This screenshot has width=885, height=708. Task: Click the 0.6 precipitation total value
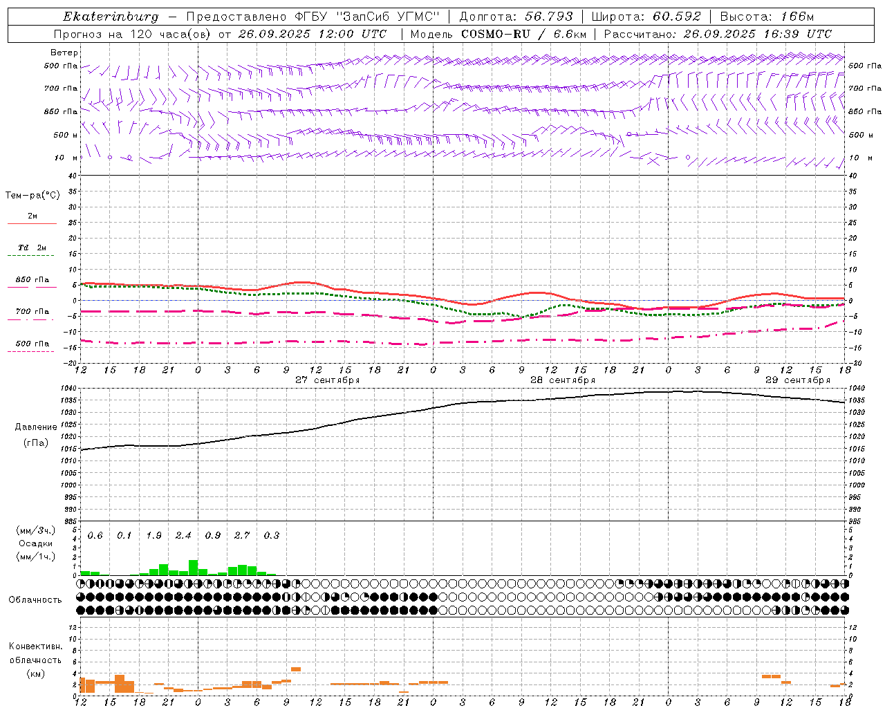coord(95,535)
